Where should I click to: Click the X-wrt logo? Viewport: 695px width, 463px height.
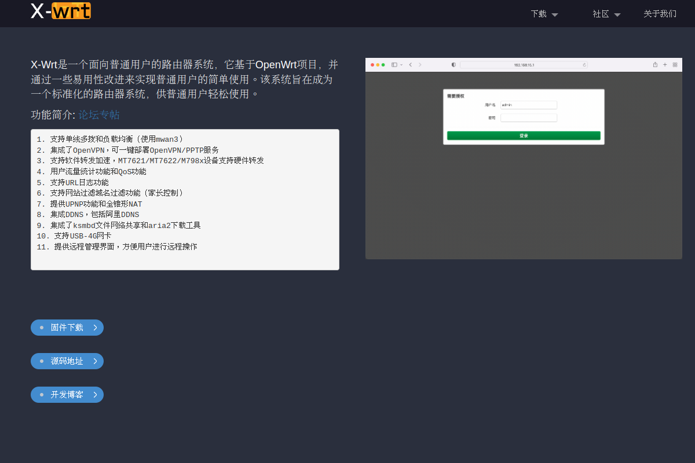pos(61,11)
